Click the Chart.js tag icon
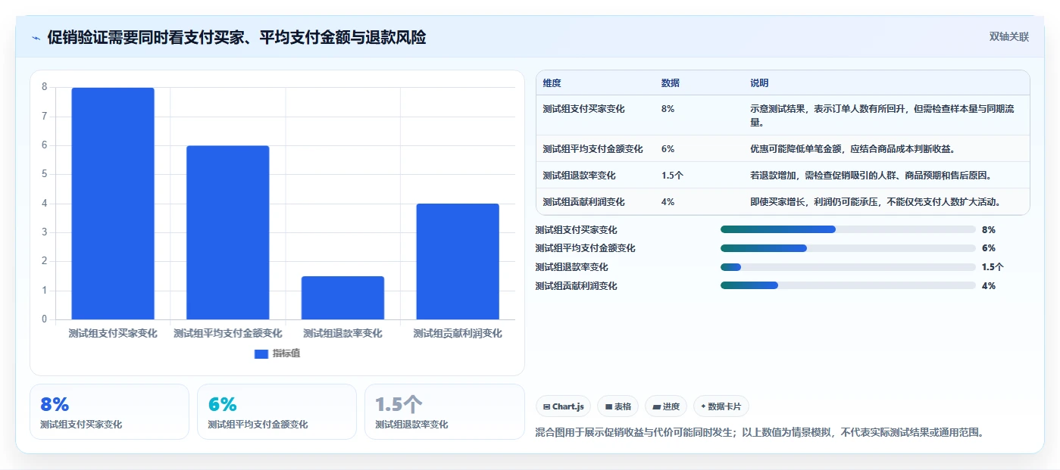Viewport: 1060px width, 470px height. (546, 406)
